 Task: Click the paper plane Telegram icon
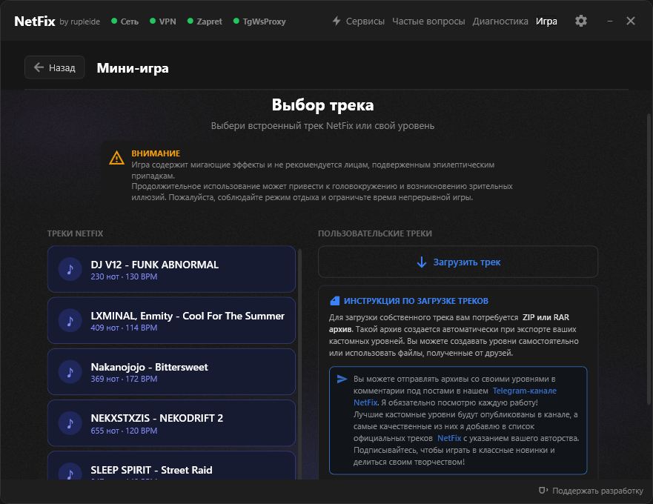click(342, 379)
